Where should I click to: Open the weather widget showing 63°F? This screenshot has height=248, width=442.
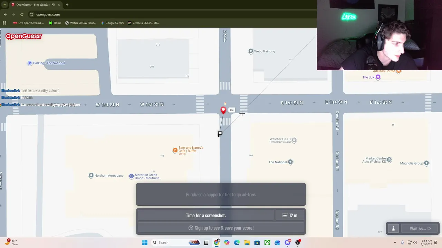tap(12, 242)
